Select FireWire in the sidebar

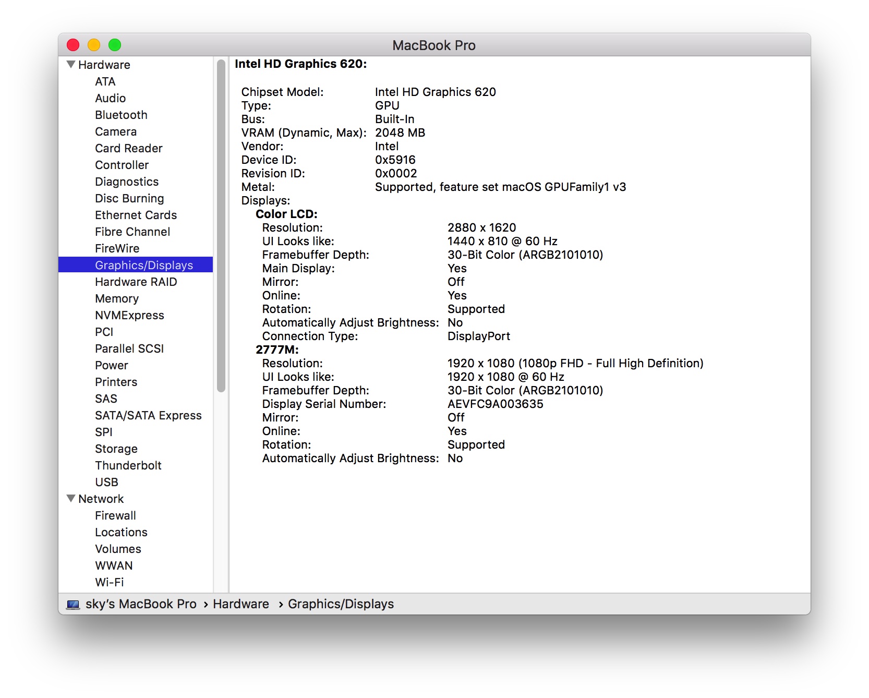point(117,248)
